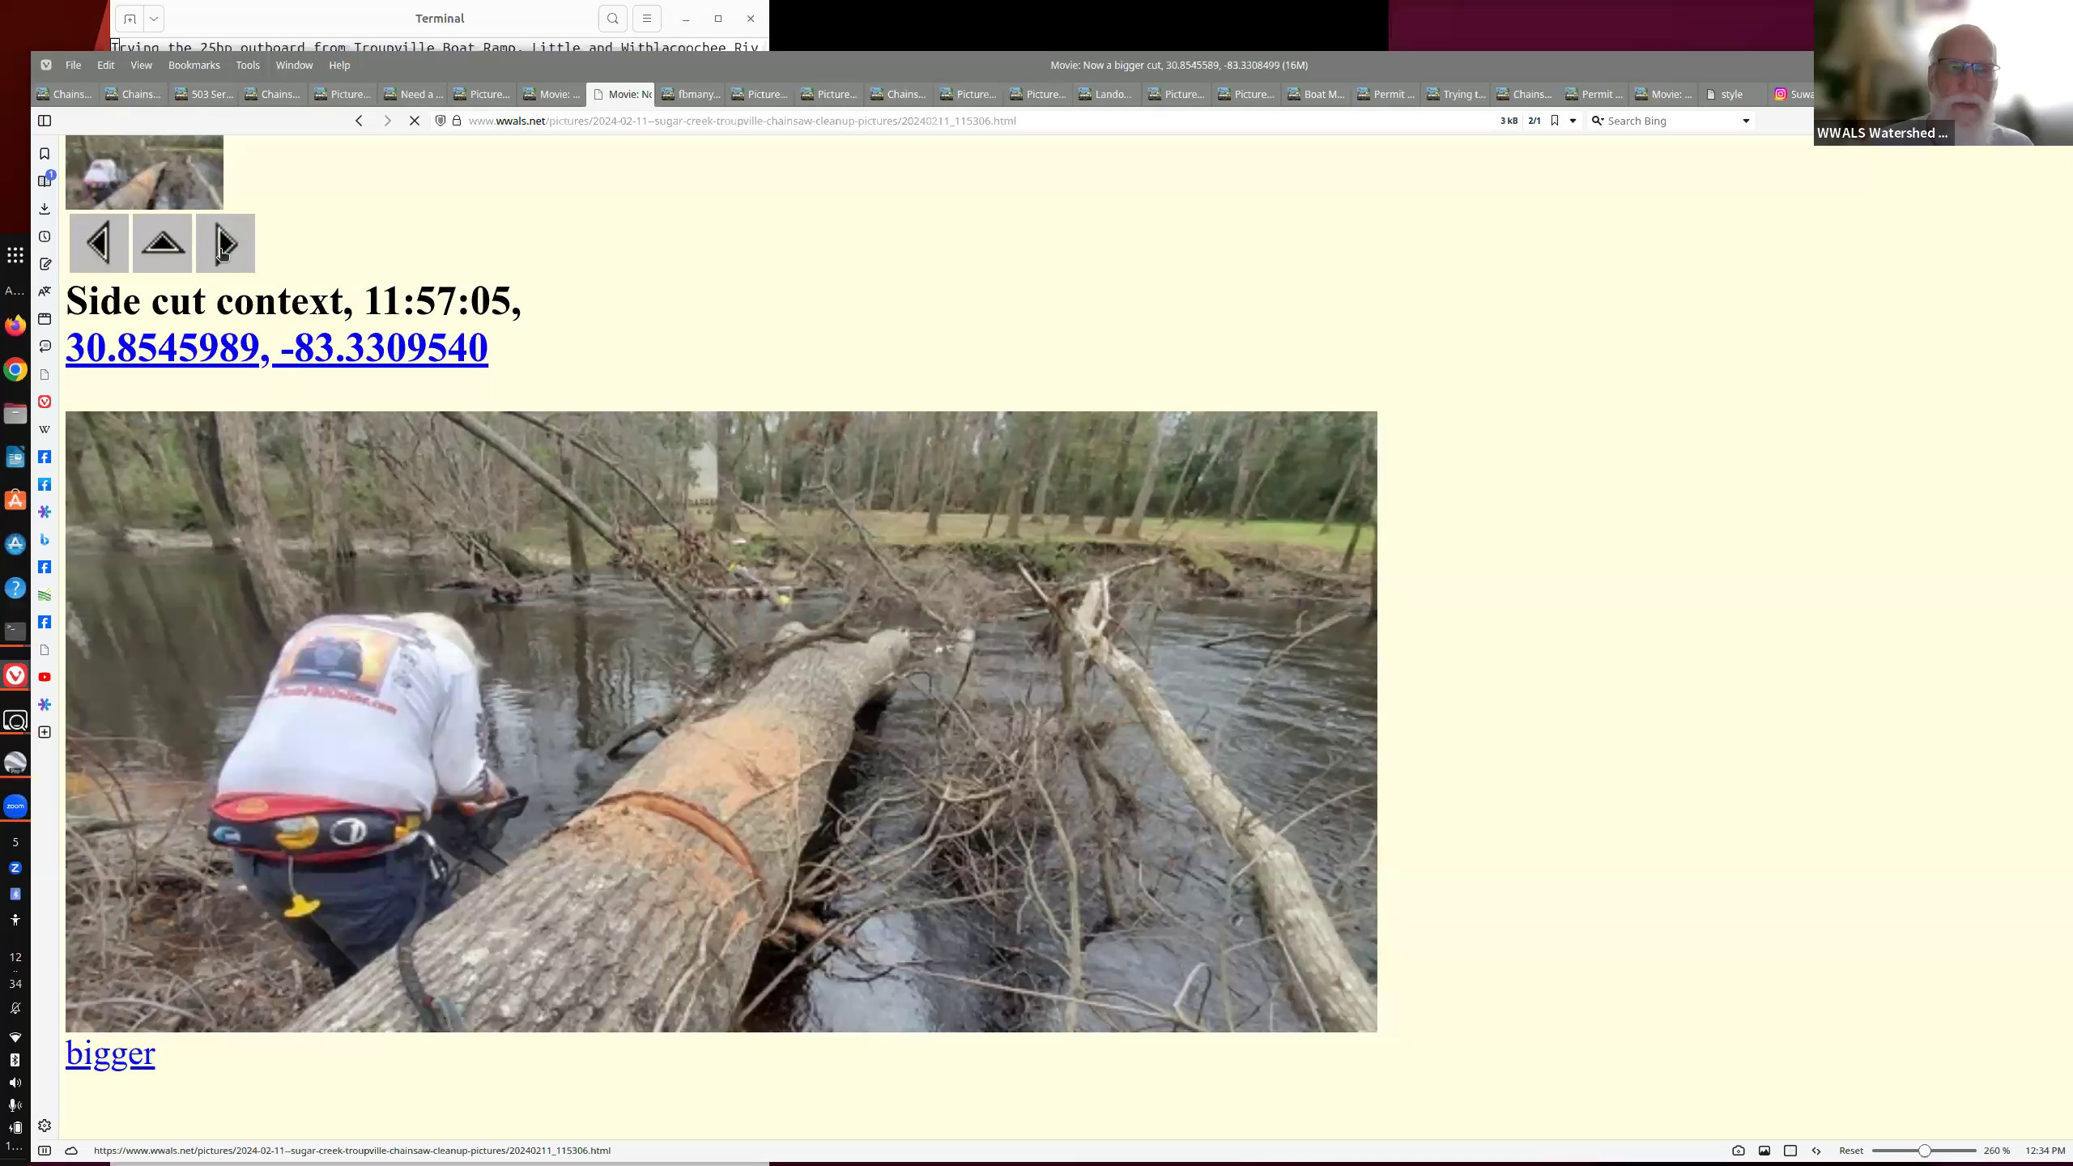Expand Terminal new-tab dropdown arrow
The height and width of the screenshot is (1166, 2073).
153,19
